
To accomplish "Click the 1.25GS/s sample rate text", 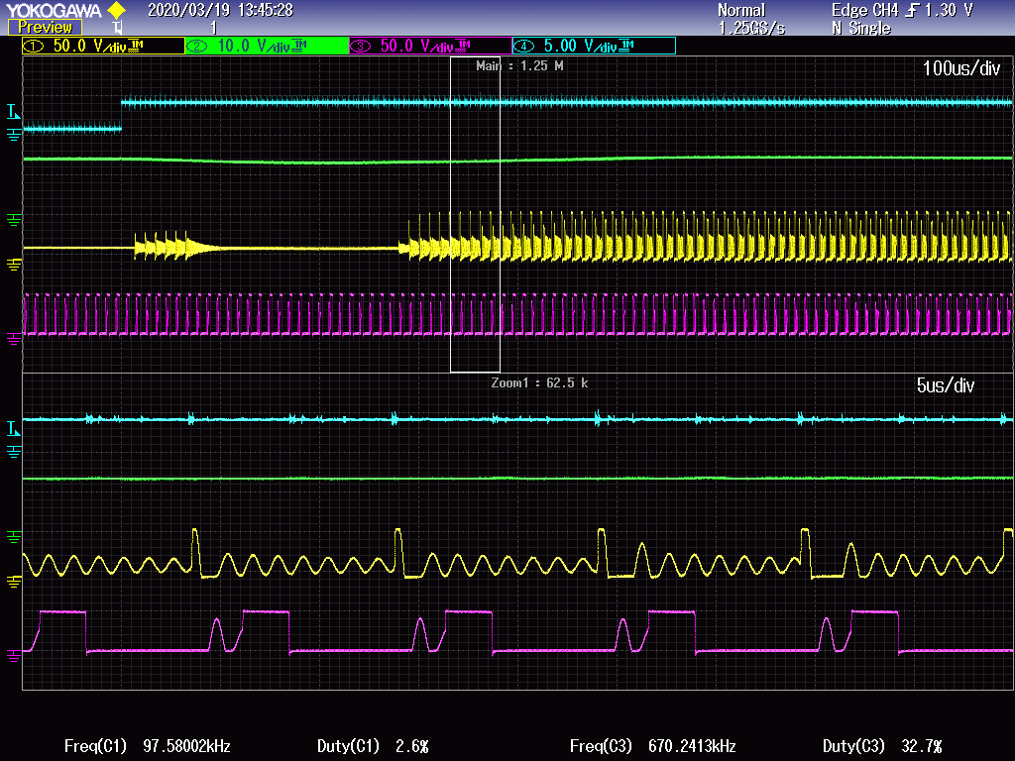I will [751, 29].
